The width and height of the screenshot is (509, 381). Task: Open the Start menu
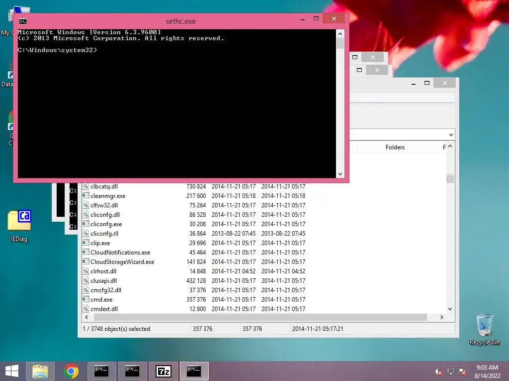tap(12, 371)
